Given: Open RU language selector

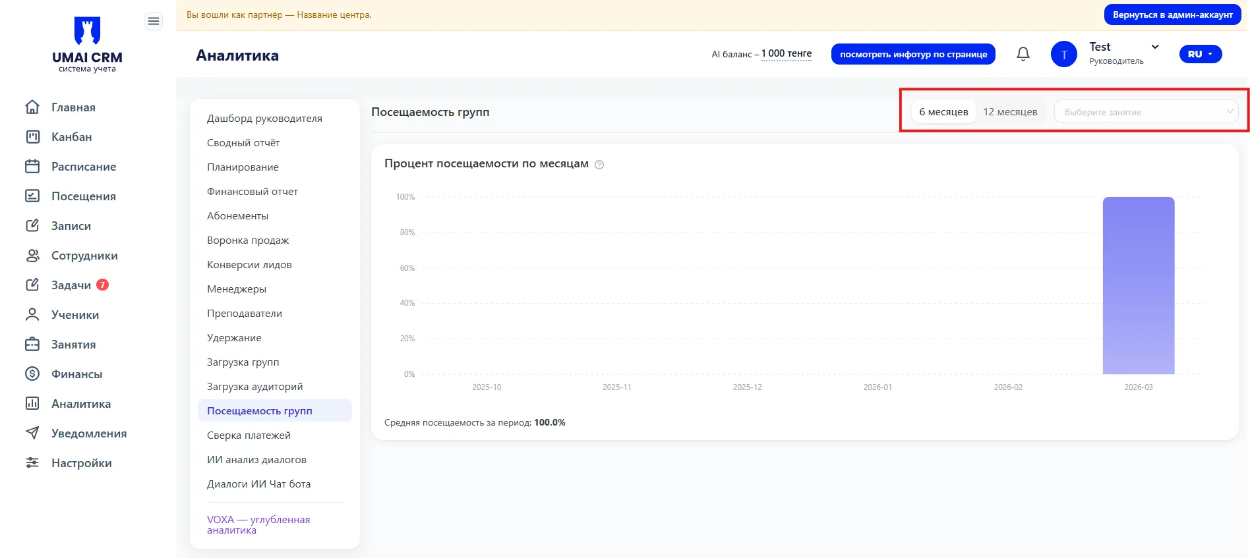Looking at the screenshot, I should 1201,54.
